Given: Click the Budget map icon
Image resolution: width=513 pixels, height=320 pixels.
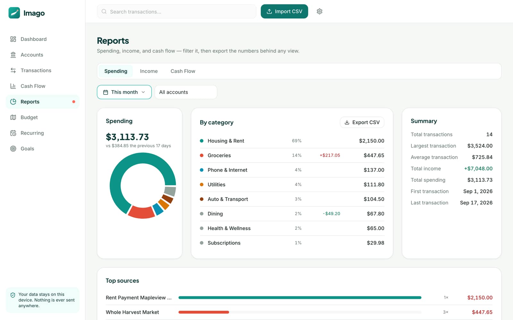Looking at the screenshot, I should coord(13,117).
